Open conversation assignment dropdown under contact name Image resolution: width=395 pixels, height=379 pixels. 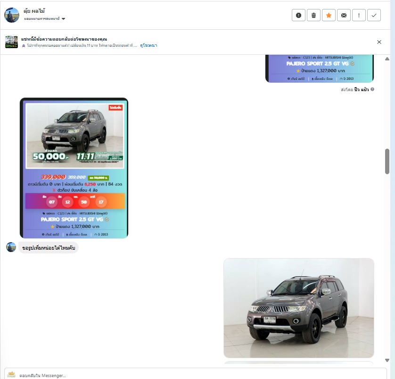click(x=45, y=19)
